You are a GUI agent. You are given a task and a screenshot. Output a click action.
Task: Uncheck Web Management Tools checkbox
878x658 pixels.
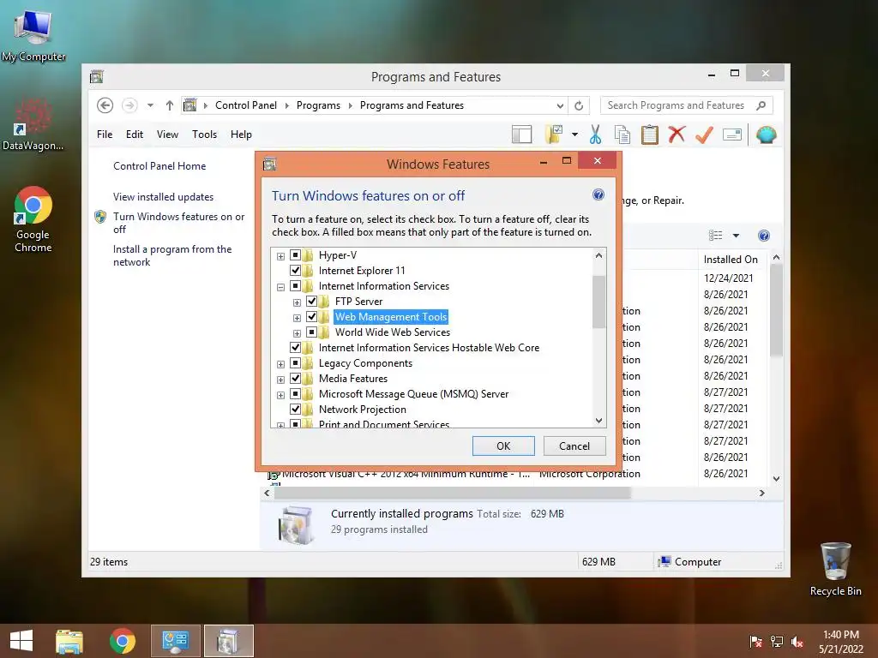click(311, 317)
